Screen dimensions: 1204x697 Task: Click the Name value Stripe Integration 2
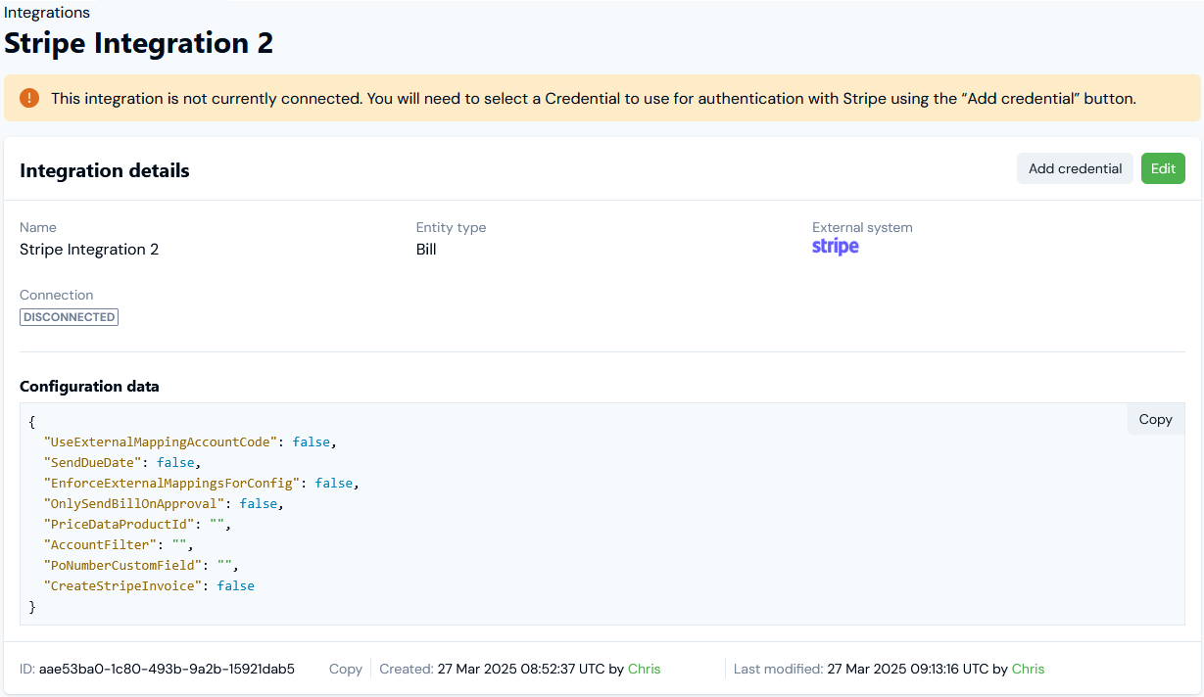pos(89,250)
